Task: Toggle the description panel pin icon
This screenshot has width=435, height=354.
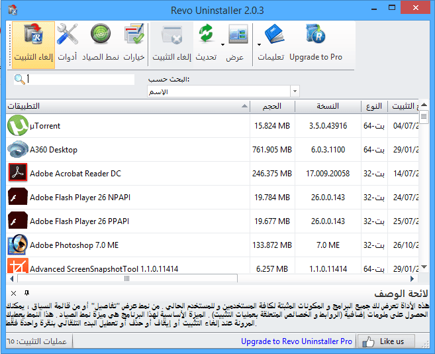Action: pos(26,293)
